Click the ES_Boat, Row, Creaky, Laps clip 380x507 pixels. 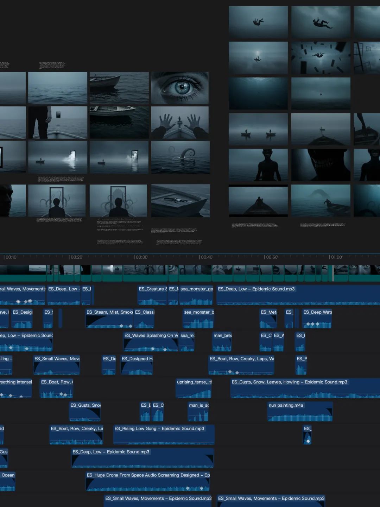point(241,365)
